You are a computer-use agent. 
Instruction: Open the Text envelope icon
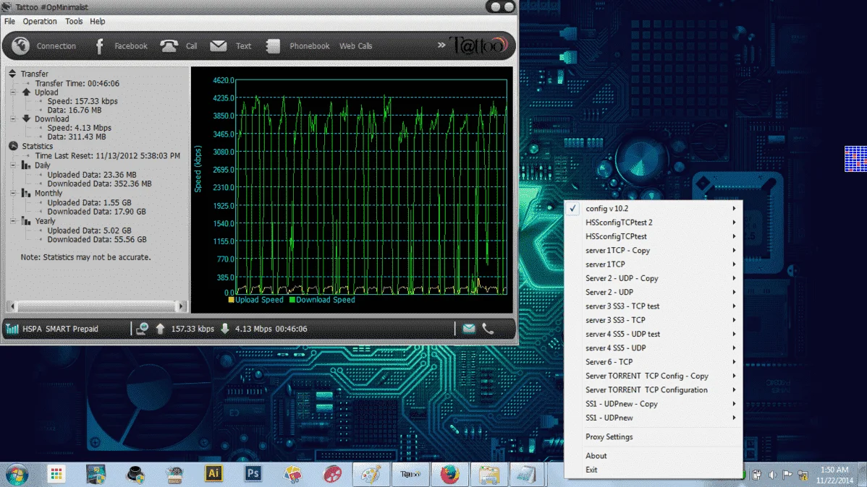219,46
